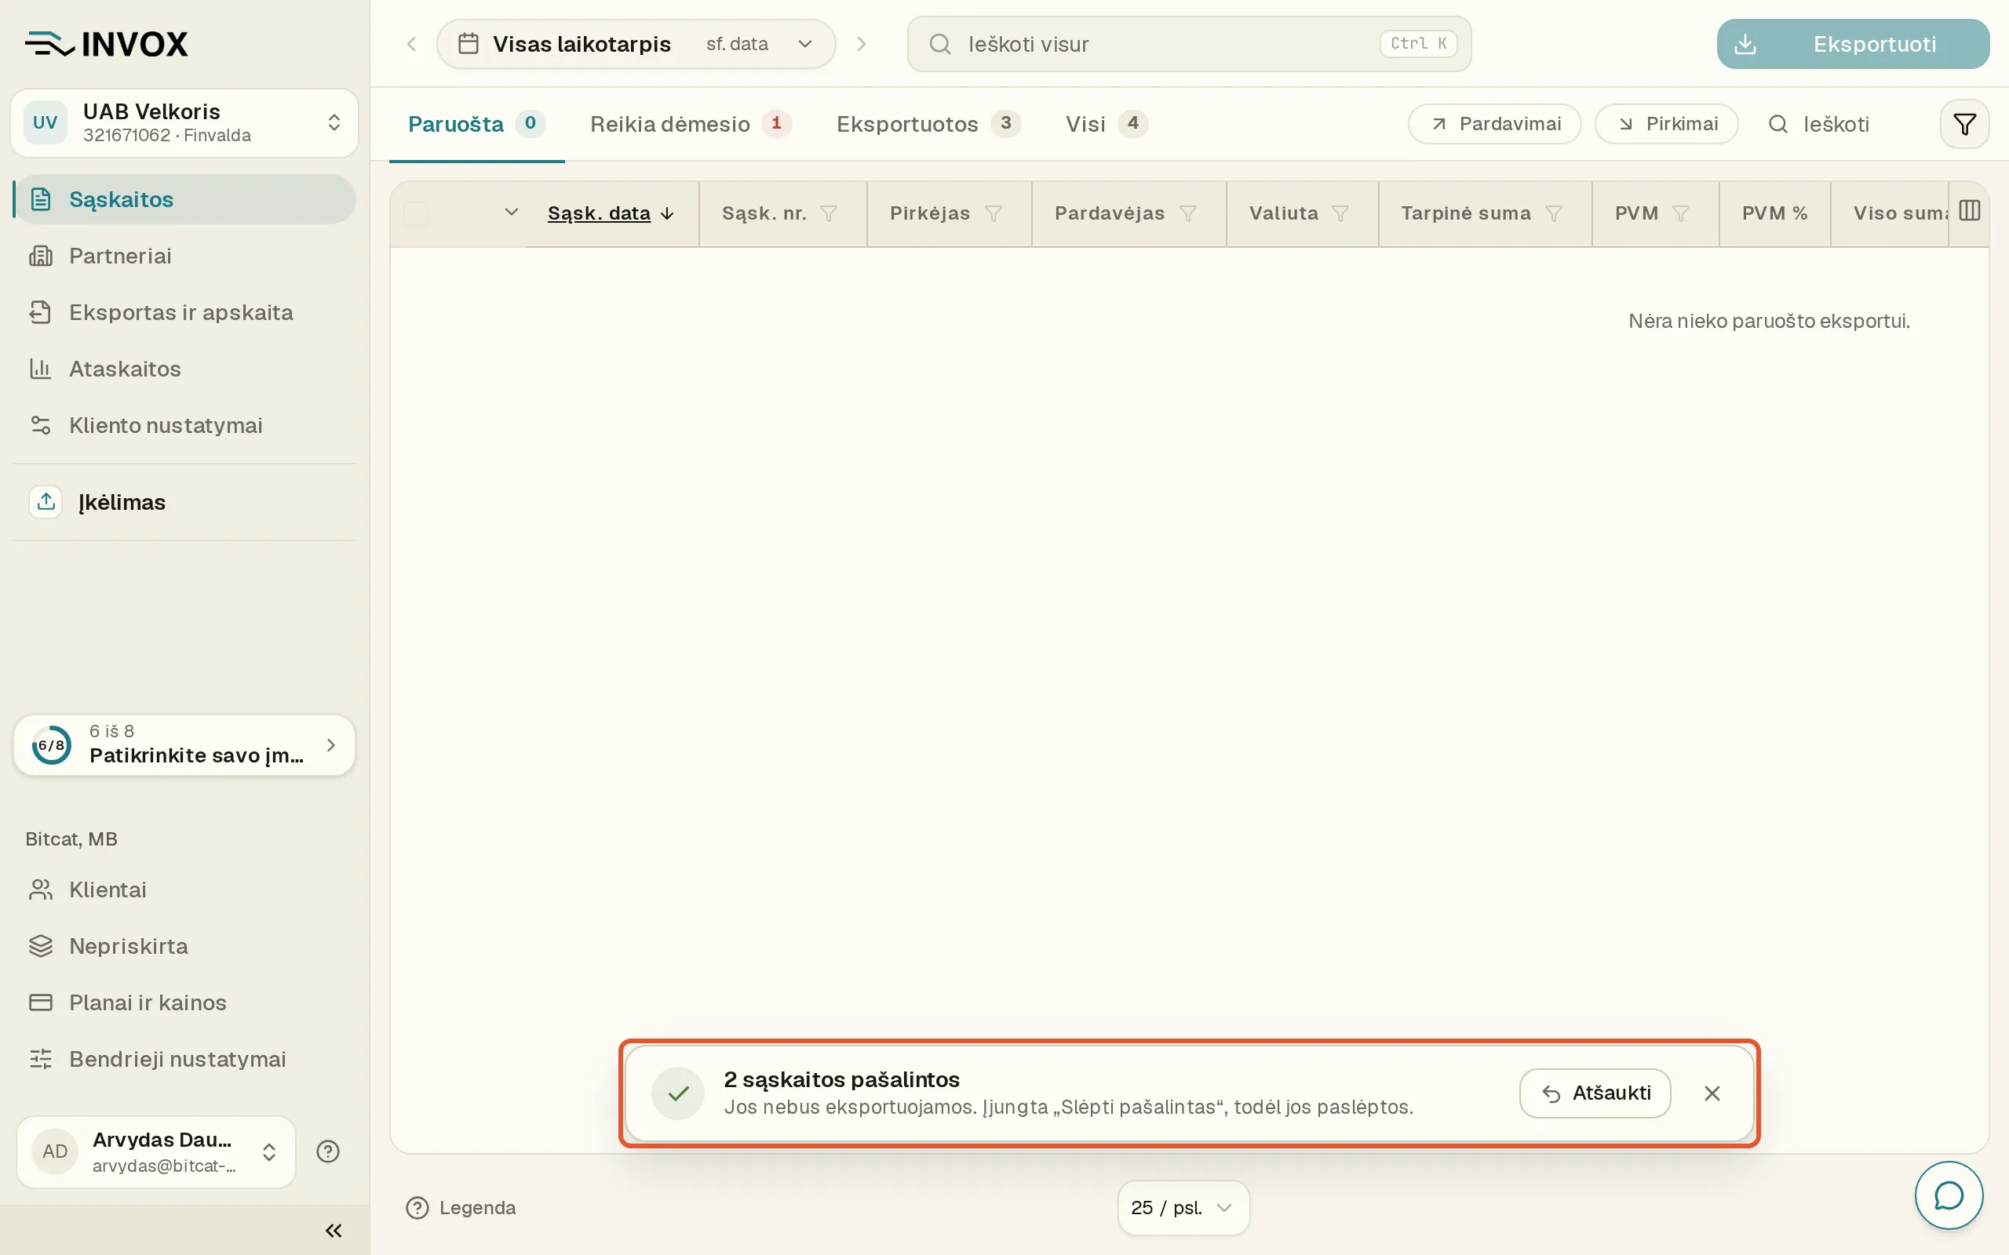Switch to Paruošta tab
Screen dimensions: 2009x1255
point(476,125)
